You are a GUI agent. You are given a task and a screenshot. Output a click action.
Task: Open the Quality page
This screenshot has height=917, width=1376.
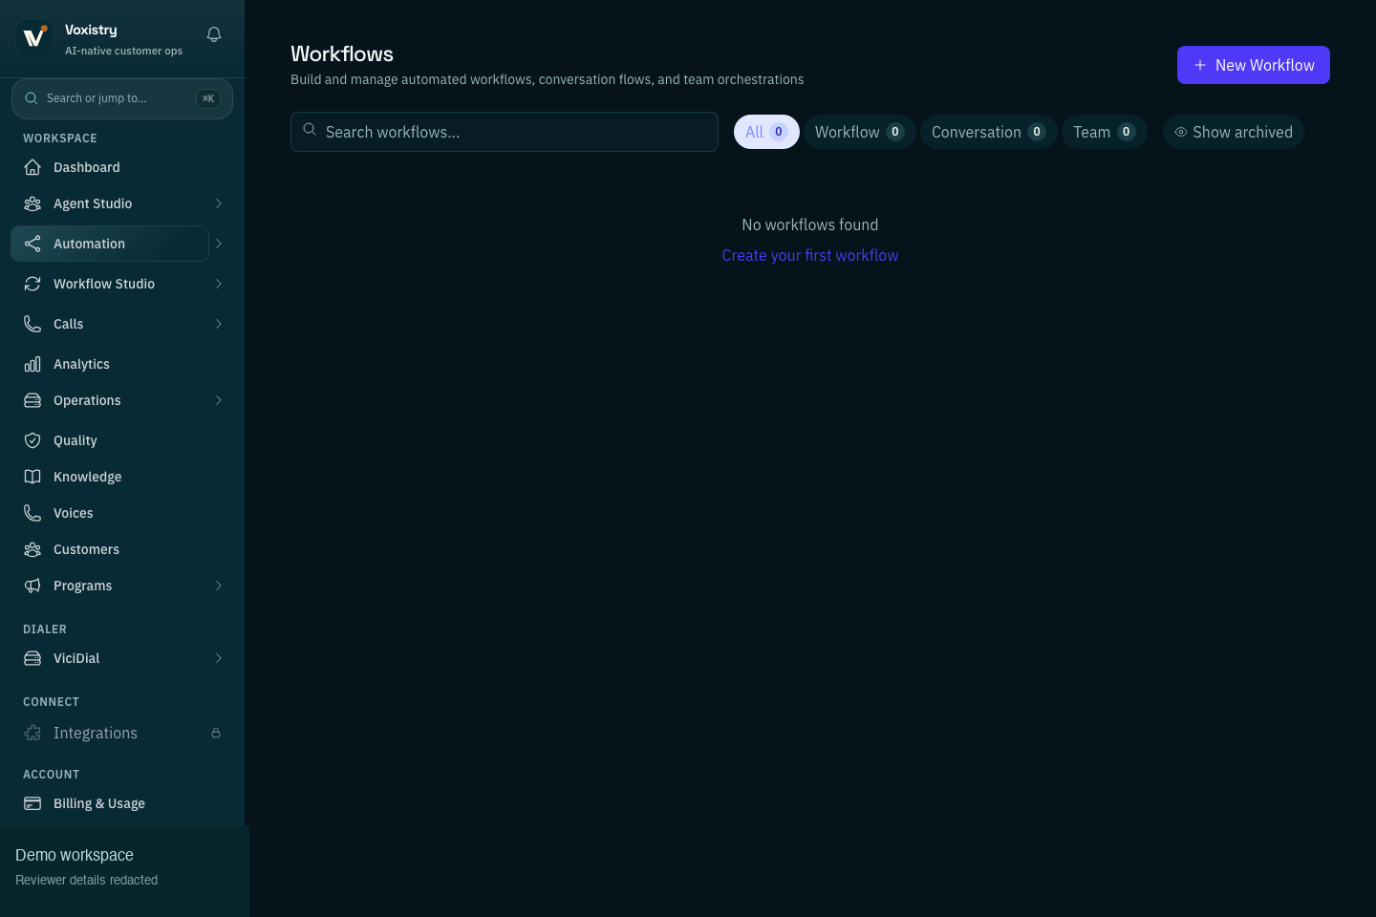122,440
